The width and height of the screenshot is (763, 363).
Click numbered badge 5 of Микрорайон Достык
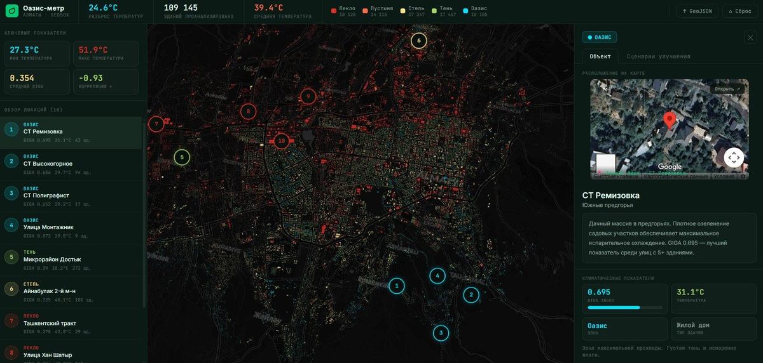(11, 257)
